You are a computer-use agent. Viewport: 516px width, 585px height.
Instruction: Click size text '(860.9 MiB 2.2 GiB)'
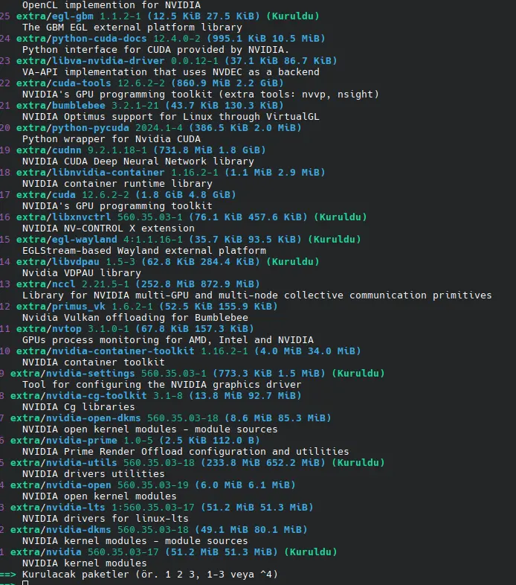pyautogui.click(x=228, y=83)
